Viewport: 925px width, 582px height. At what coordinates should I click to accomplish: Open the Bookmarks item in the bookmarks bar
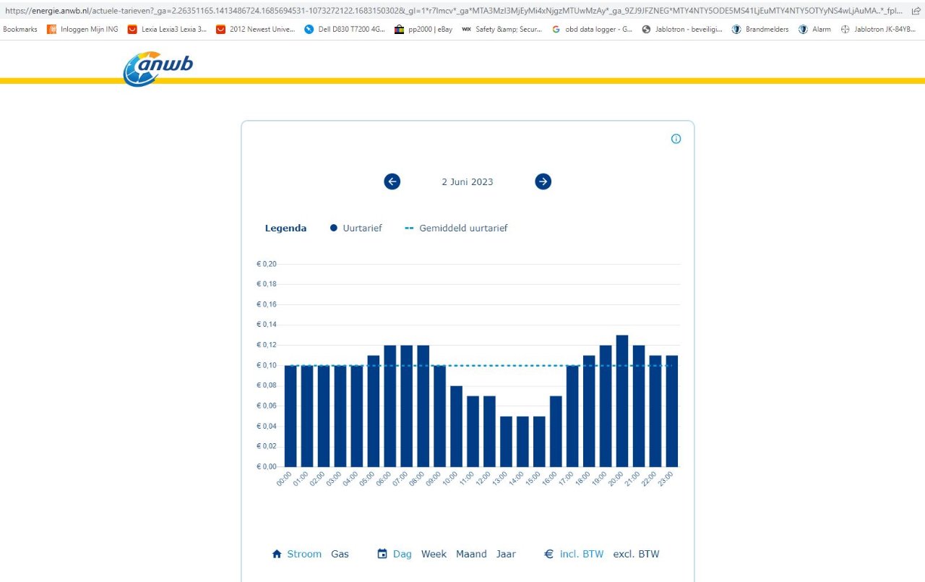[20, 30]
